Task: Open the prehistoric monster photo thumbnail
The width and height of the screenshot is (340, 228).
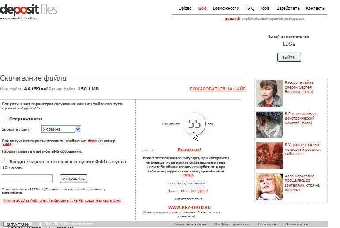Action: (269, 124)
